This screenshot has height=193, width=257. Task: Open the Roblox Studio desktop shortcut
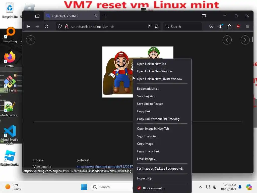tap(10, 158)
